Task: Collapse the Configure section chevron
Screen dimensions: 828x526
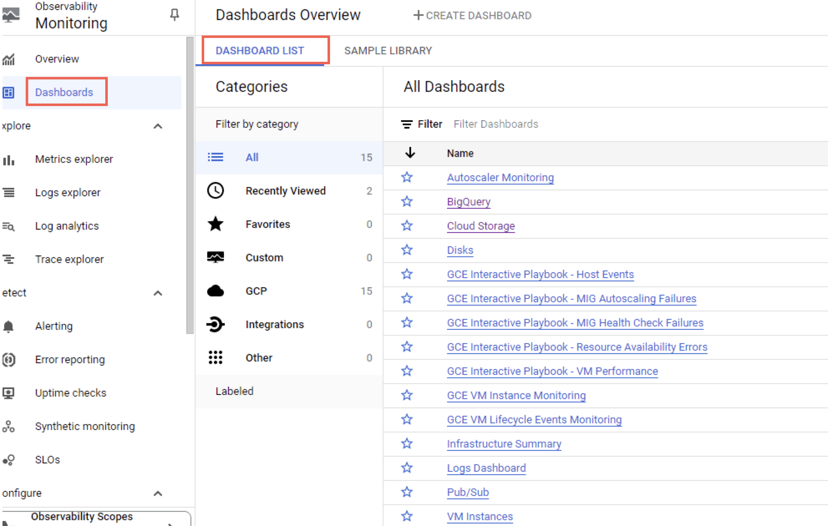Action: (x=158, y=493)
